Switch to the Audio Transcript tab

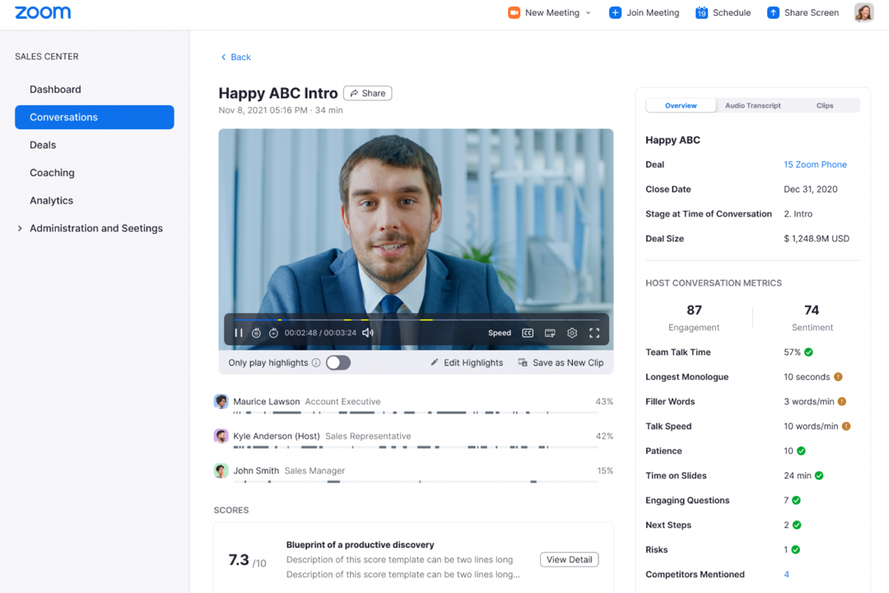pyautogui.click(x=752, y=105)
